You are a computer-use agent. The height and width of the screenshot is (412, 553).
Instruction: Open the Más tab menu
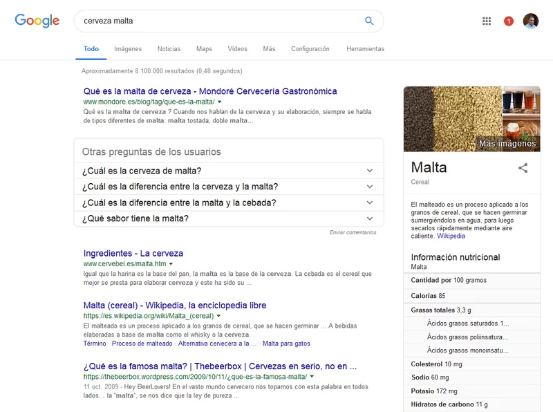tap(269, 48)
